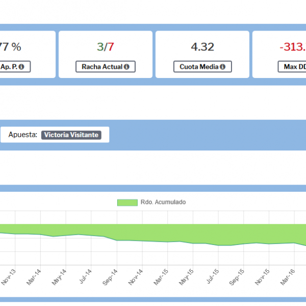Click the Mar-14 axis label
The image size is (306, 306).
point(34,277)
